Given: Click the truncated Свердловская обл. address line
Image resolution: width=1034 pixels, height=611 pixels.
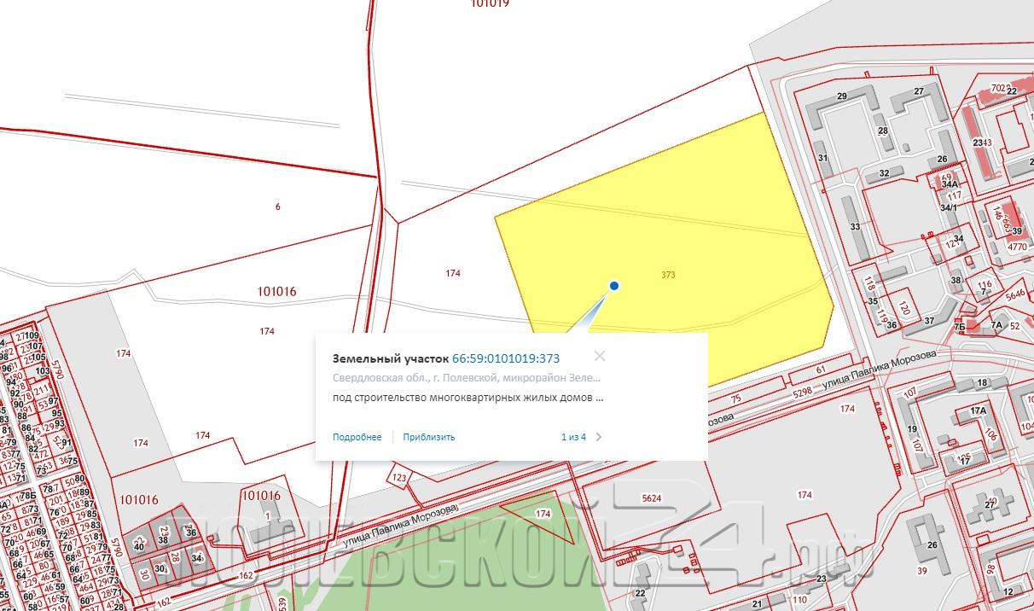Looking at the screenshot, I should 467,376.
